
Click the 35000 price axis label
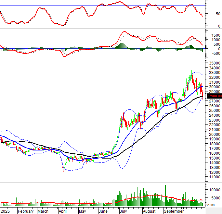pos(215,63)
